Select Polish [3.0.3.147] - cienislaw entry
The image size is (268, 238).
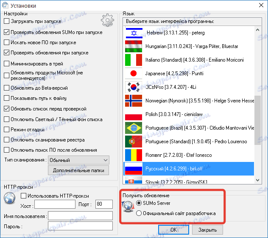tap(189, 114)
